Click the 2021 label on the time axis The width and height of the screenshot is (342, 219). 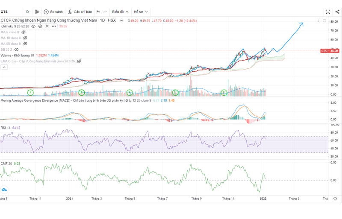tap(69, 199)
